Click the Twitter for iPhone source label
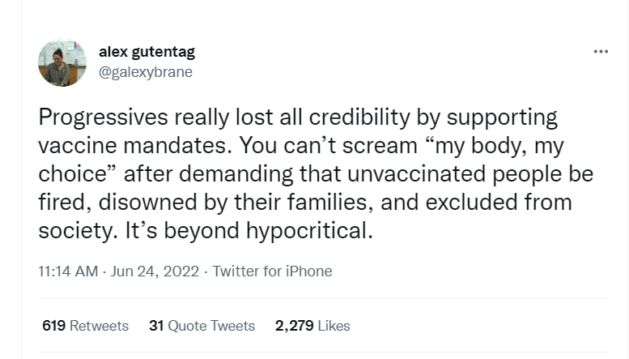Image resolution: width=629 pixels, height=359 pixels. pyautogui.click(x=272, y=271)
